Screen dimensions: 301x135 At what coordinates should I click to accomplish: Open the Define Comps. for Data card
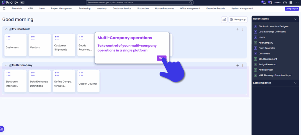(64, 81)
